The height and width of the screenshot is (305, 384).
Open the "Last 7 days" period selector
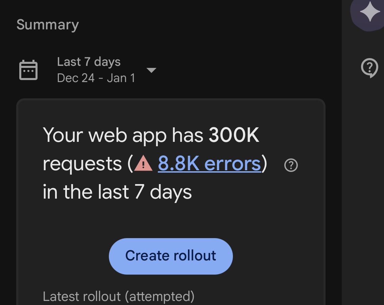(x=89, y=62)
